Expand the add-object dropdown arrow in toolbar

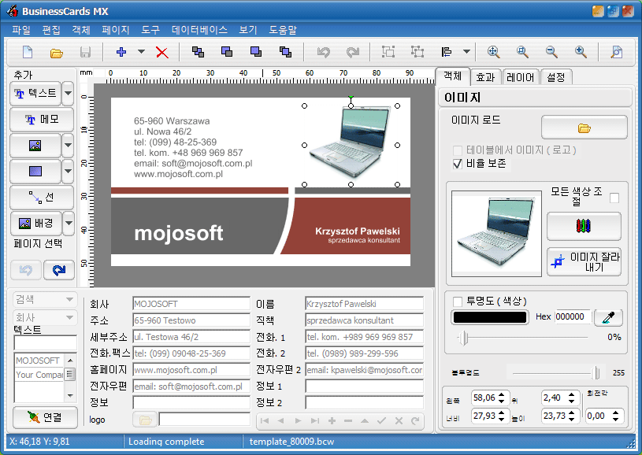coord(141,52)
